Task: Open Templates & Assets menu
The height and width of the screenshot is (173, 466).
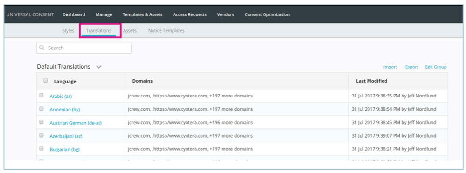Action: point(142,14)
